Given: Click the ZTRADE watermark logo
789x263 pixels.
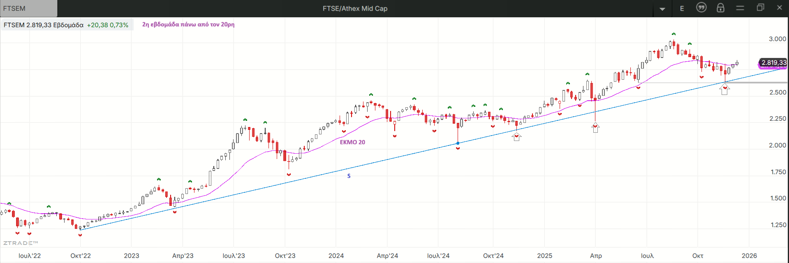Looking at the screenshot, I should click(x=21, y=243).
